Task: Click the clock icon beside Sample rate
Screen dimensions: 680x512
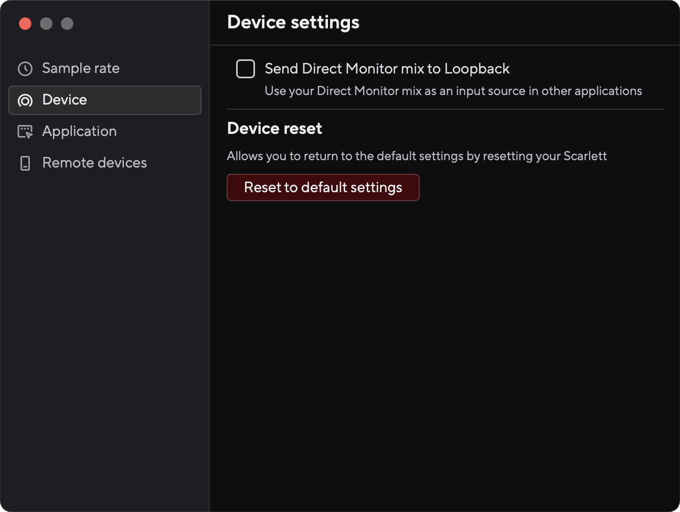Action: 25,69
